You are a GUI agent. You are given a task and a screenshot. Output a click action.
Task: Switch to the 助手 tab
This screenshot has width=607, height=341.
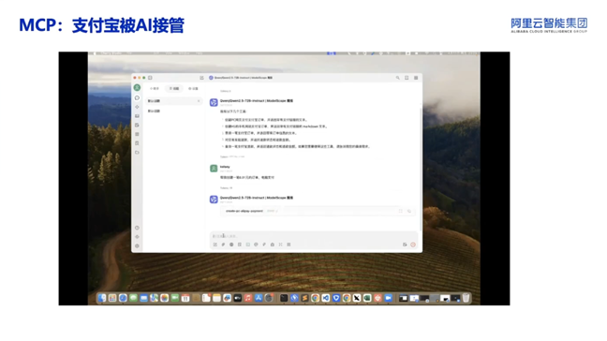pos(155,89)
